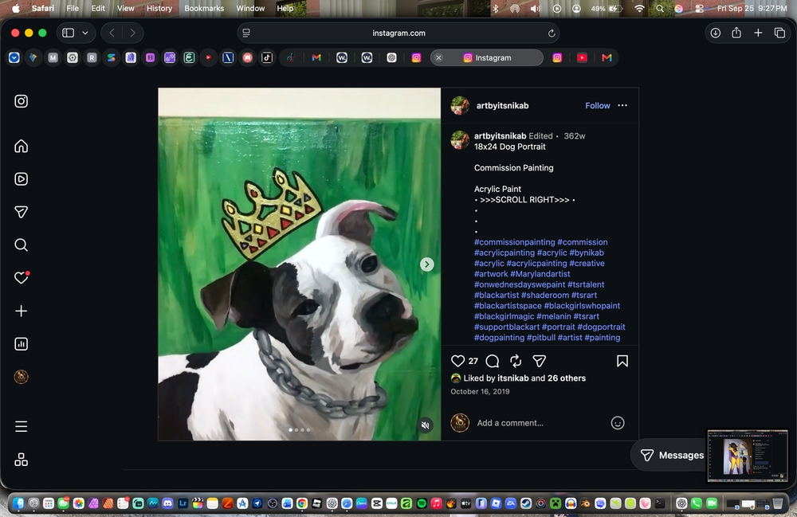Viewport: 797px width, 517px height.
Task: Open the #dogportrait hashtag
Action: coord(601,327)
